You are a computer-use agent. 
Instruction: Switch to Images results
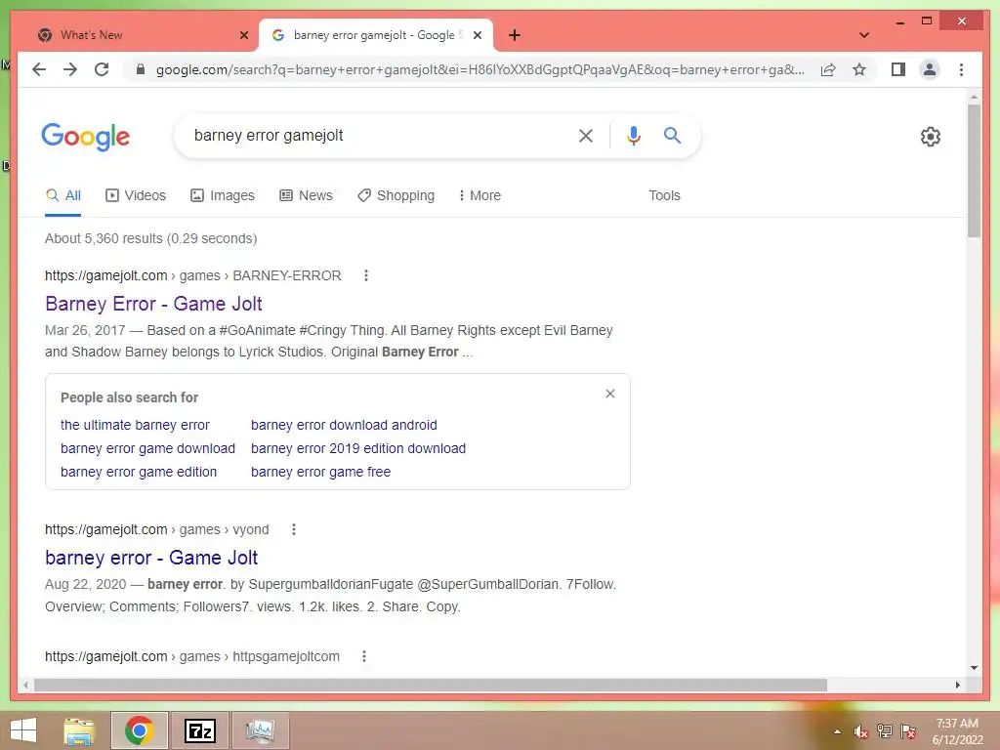[223, 195]
